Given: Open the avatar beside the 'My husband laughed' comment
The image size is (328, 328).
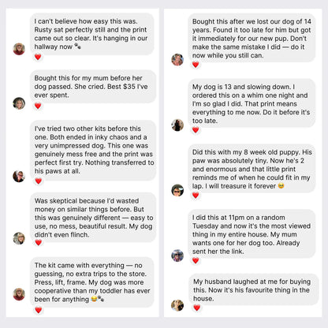Looking at the screenshot, I should (177, 305).
